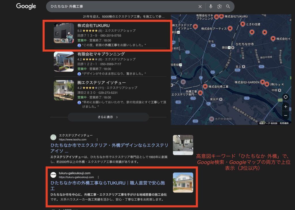Open more options for tukuru-gaikoukouji.com result
Viewport: 295px width, 210px height.
(x=98, y=177)
